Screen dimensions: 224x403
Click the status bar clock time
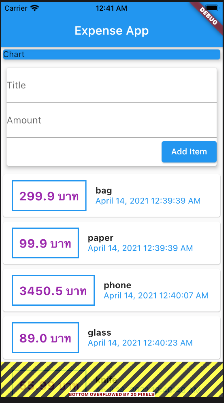111,8
